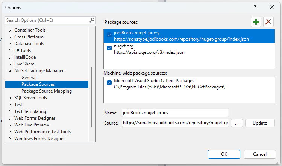
Task: Click the options tree vertical scrollbar
Action: (92, 97)
